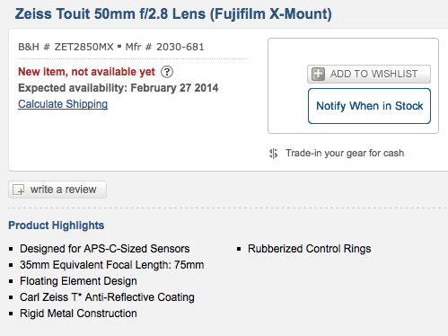Screen dimensions: 448x336
Task: Click Trade-in your gear for cash
Action: point(345,153)
